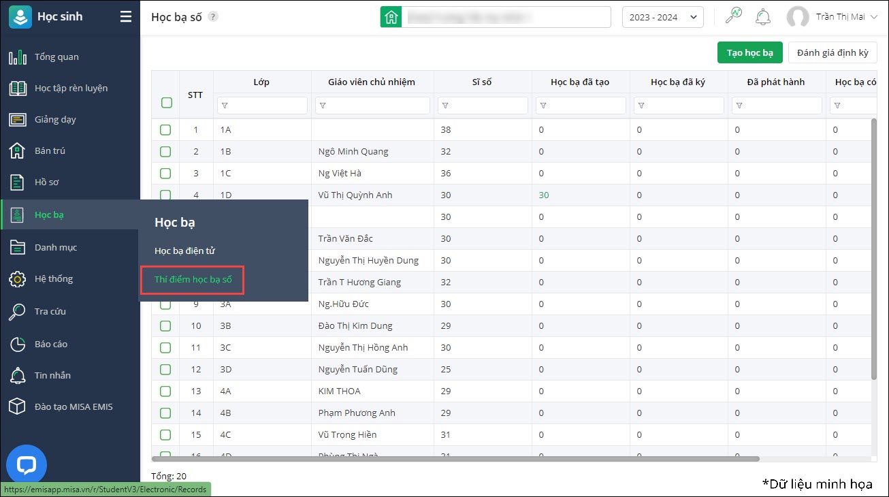Open the blue chat support bubble
Screen dimensions: 889x497
(27, 466)
